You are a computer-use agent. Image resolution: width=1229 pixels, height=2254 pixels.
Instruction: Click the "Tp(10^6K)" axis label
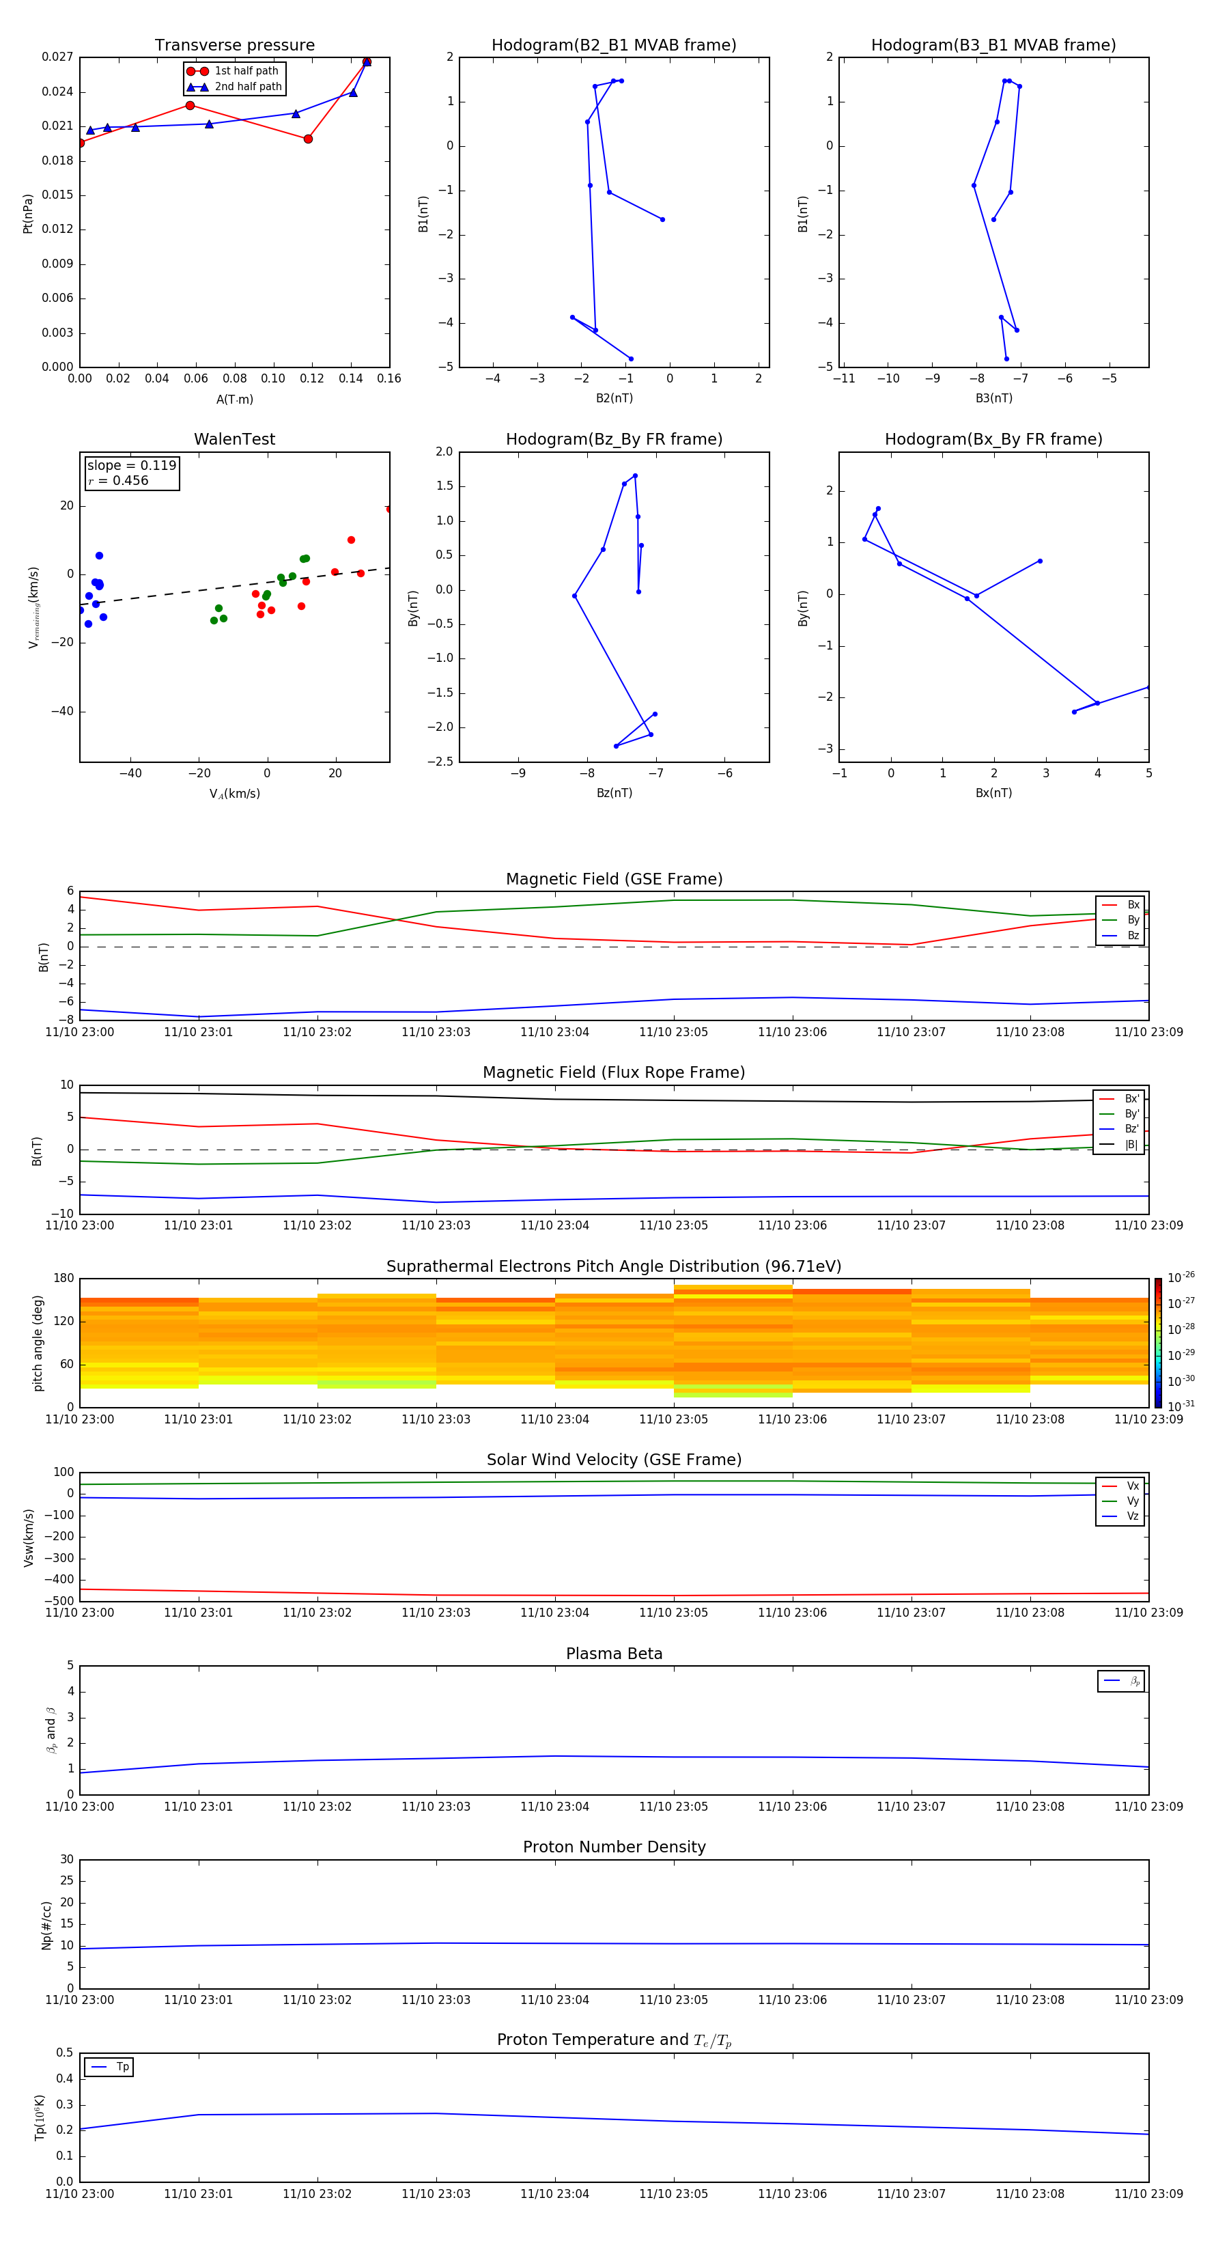click(40, 2117)
